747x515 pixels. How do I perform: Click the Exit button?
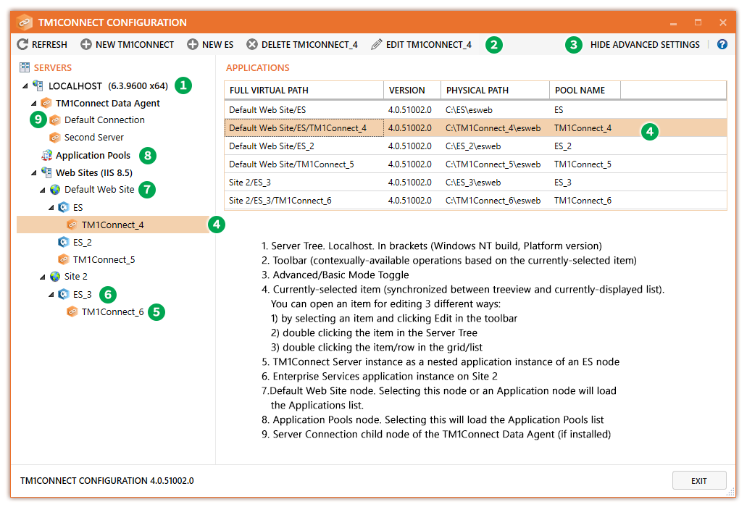pos(699,481)
